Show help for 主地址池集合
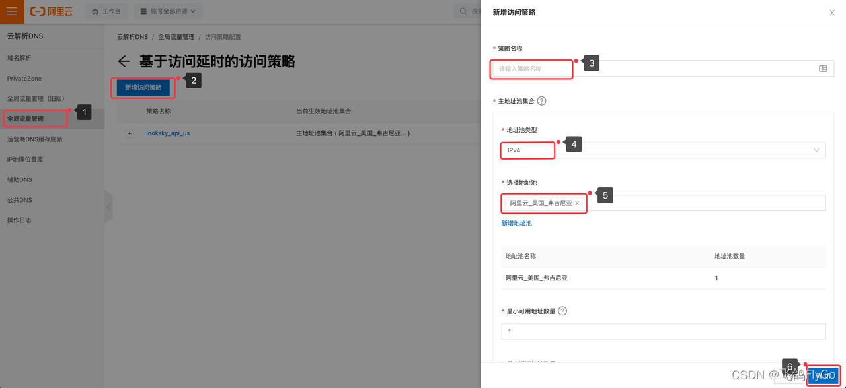 (x=542, y=101)
